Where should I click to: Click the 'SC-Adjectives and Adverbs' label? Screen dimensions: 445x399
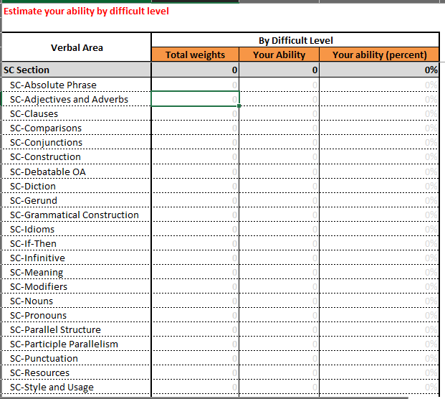pos(77,99)
